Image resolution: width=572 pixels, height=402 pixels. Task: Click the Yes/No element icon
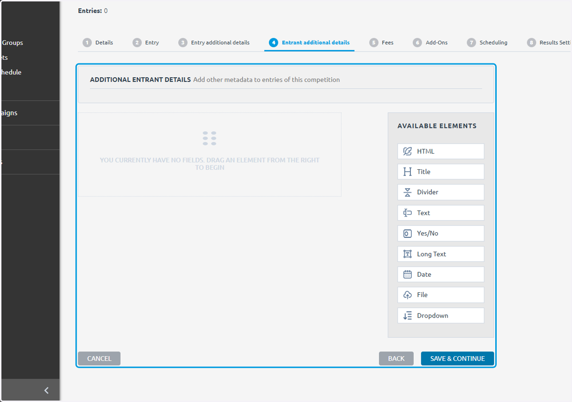[408, 234]
